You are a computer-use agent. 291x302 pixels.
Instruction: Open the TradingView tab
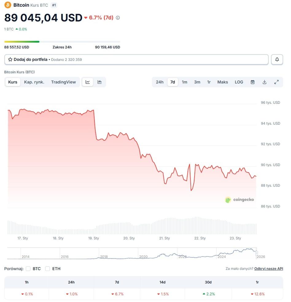click(x=63, y=82)
